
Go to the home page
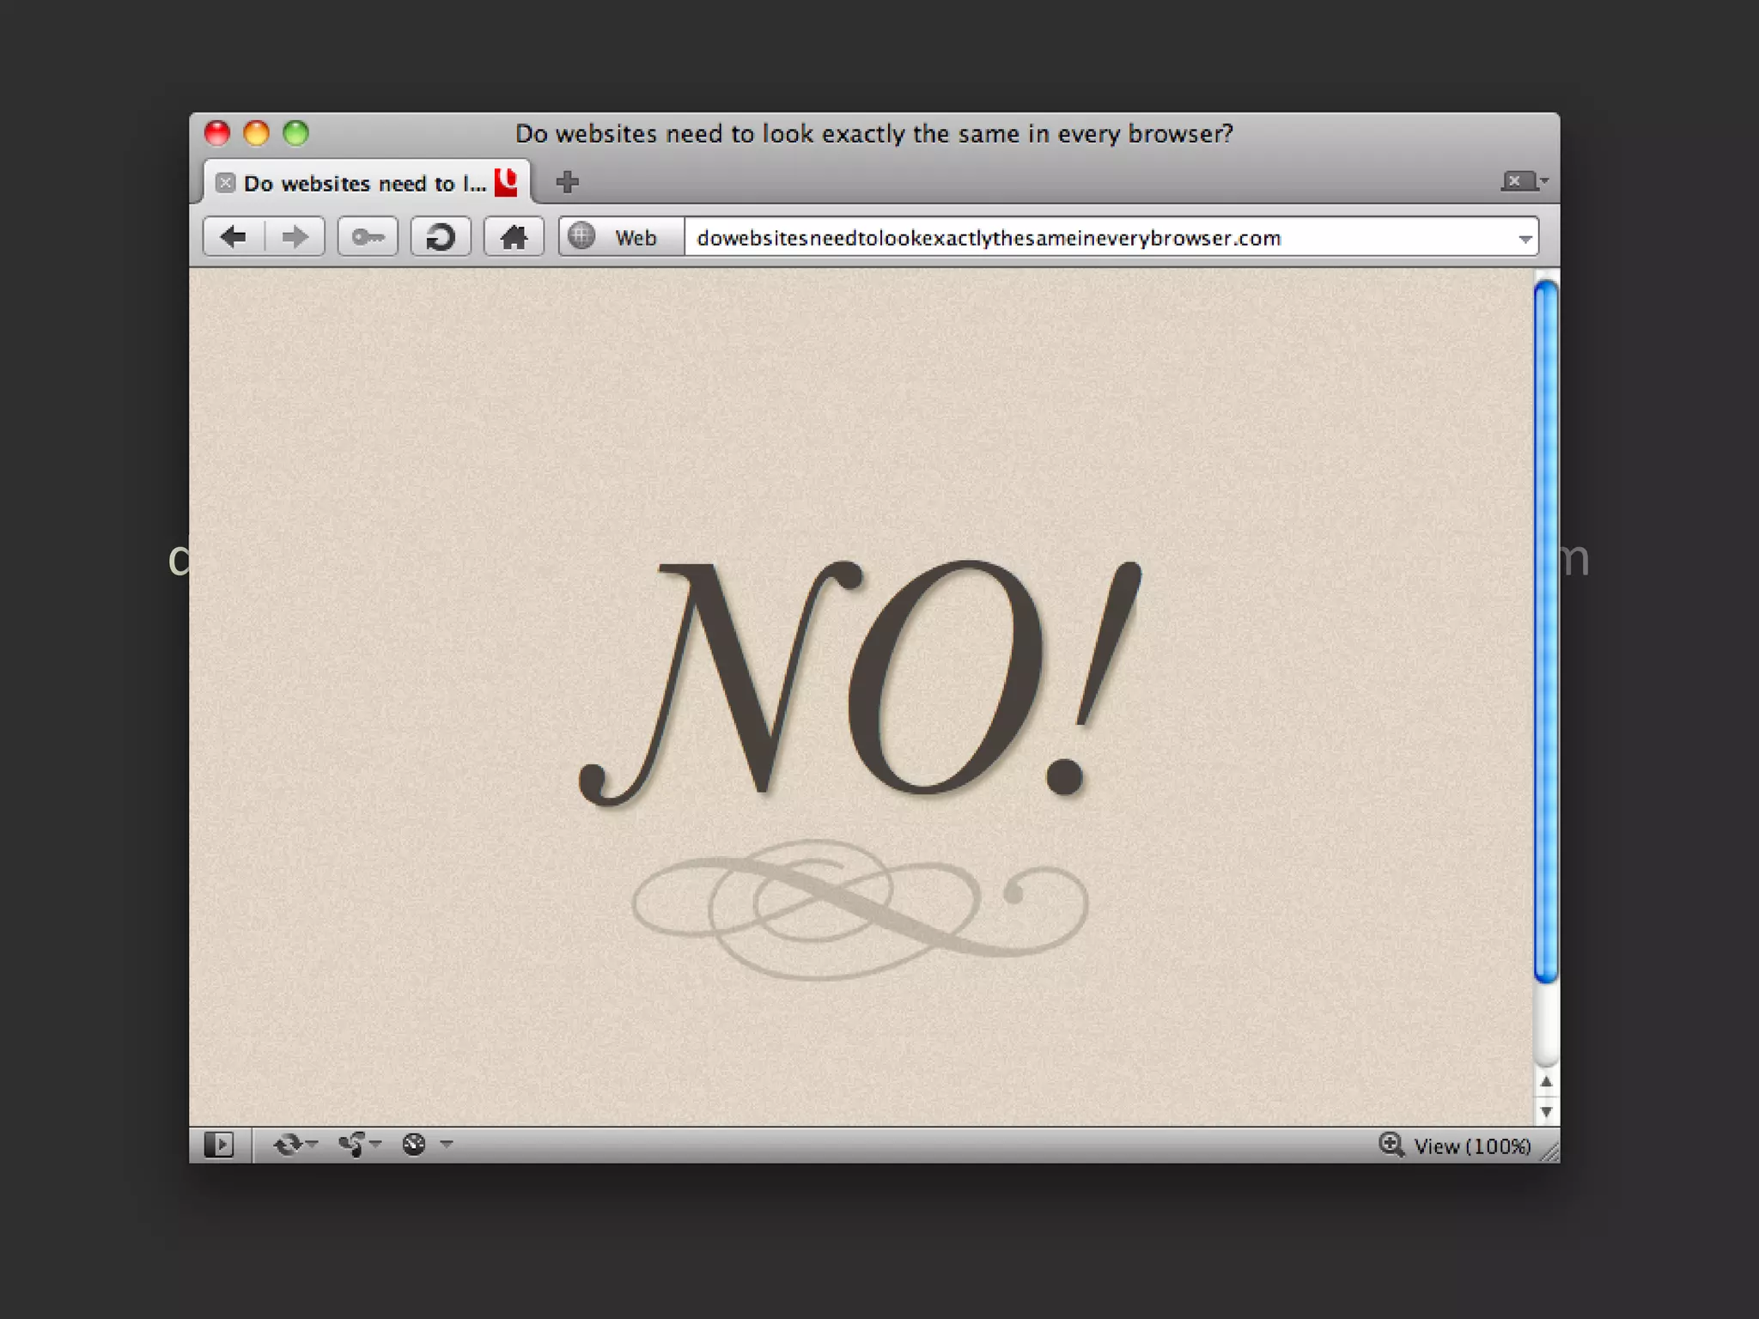click(514, 237)
